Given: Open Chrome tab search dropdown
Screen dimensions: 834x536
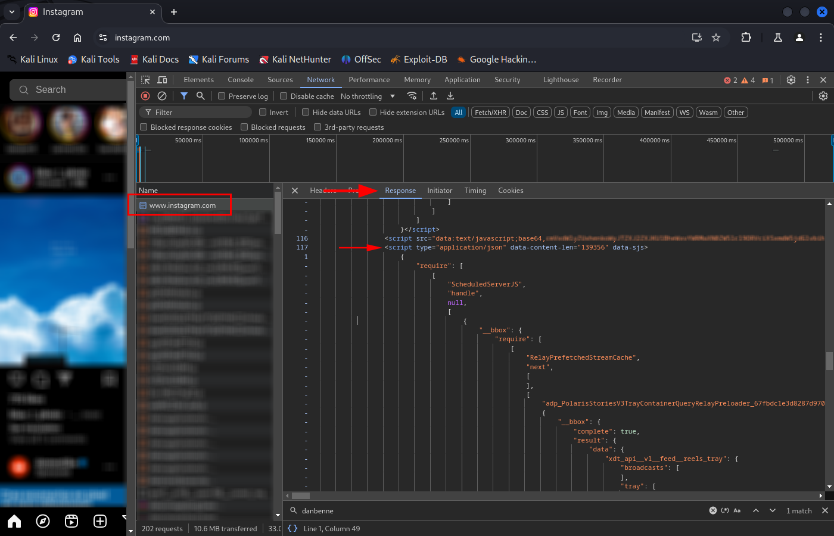Looking at the screenshot, I should (x=12, y=12).
